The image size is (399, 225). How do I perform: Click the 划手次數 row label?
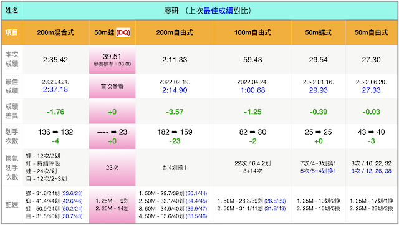coord(12,136)
